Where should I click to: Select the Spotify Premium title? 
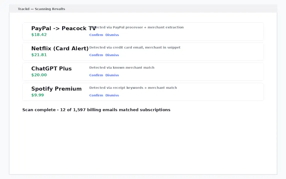(56, 89)
